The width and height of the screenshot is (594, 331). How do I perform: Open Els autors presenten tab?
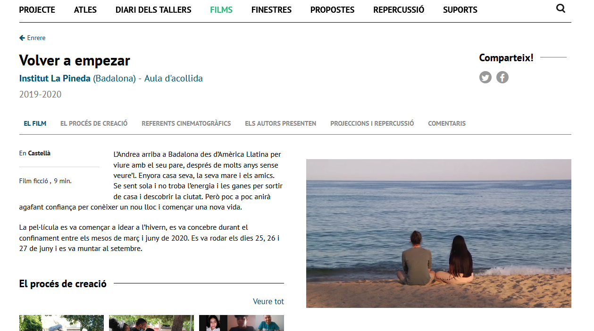[281, 123]
